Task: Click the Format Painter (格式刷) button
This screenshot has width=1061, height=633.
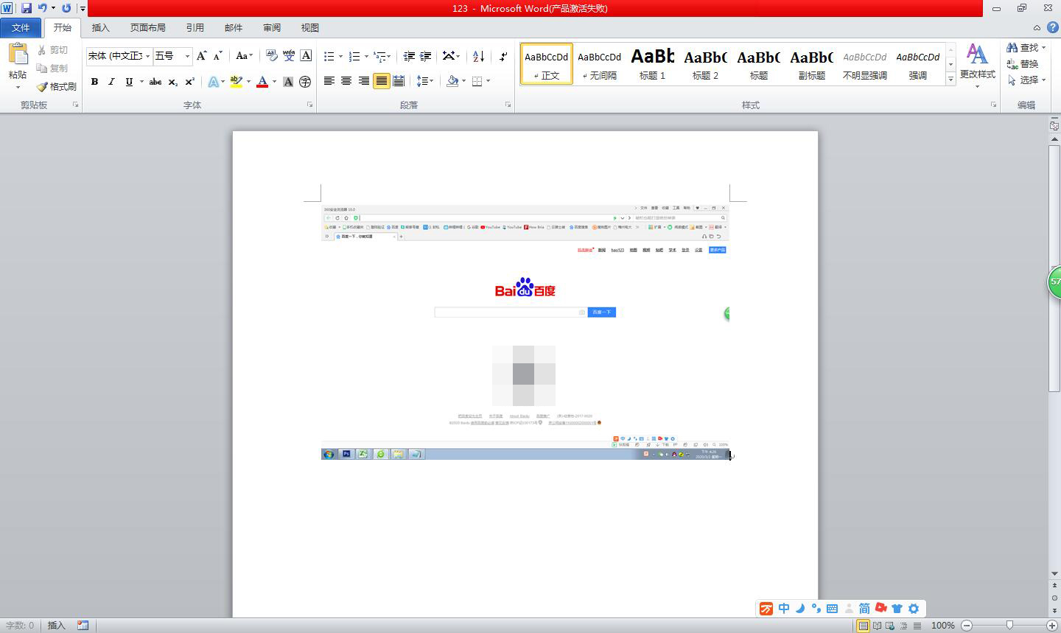Action: point(57,86)
